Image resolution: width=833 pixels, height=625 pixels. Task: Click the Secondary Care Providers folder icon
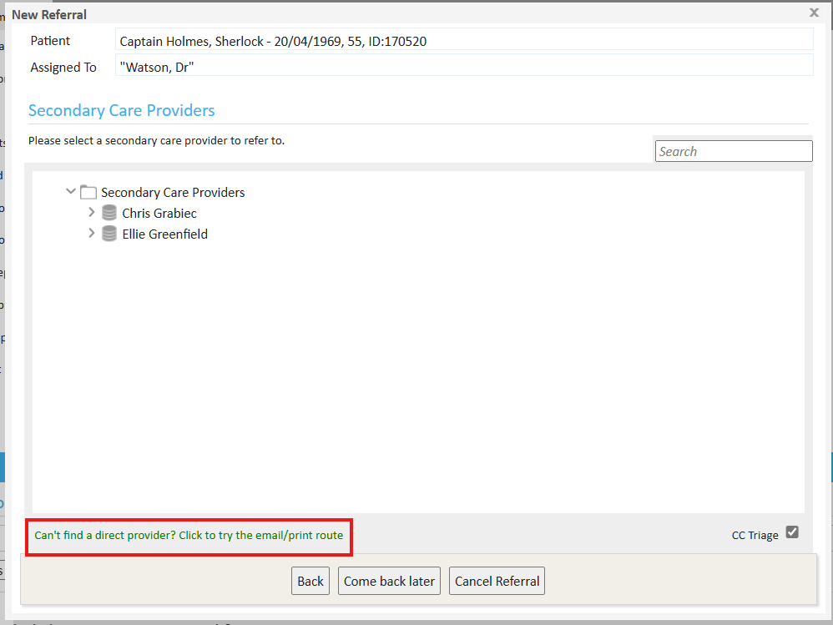click(88, 193)
